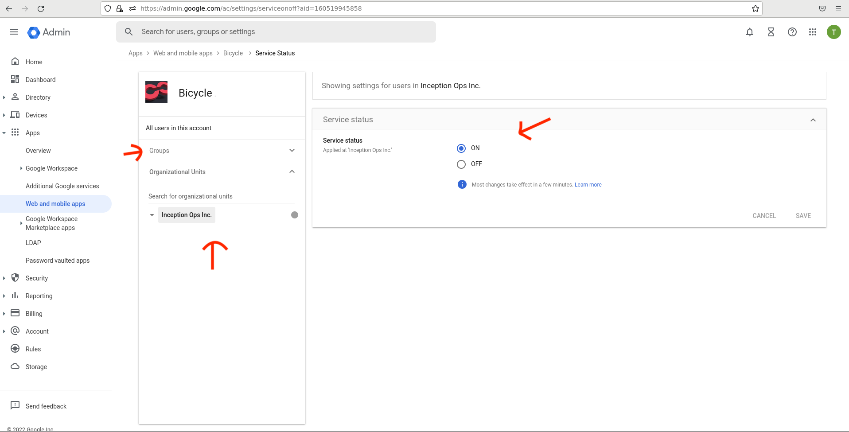Click the info icon near changes note
849x432 pixels.
[462, 184]
